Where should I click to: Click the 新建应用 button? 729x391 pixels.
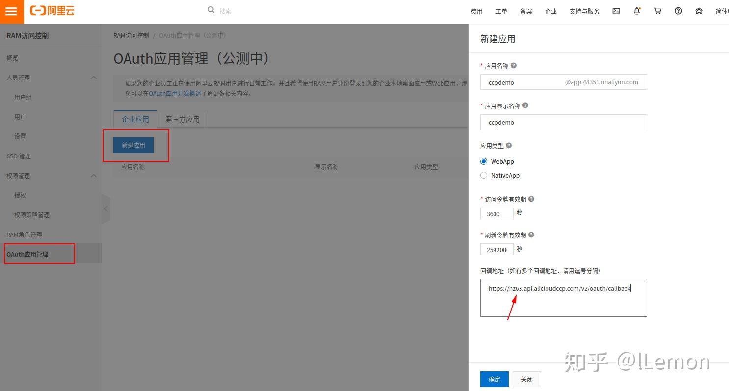pyautogui.click(x=133, y=145)
